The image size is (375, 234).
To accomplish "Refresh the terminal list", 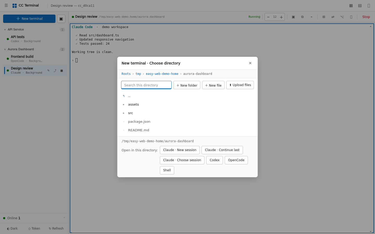I will (56, 229).
